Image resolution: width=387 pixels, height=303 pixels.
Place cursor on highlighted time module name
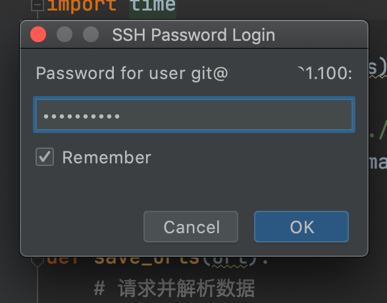pos(153,5)
